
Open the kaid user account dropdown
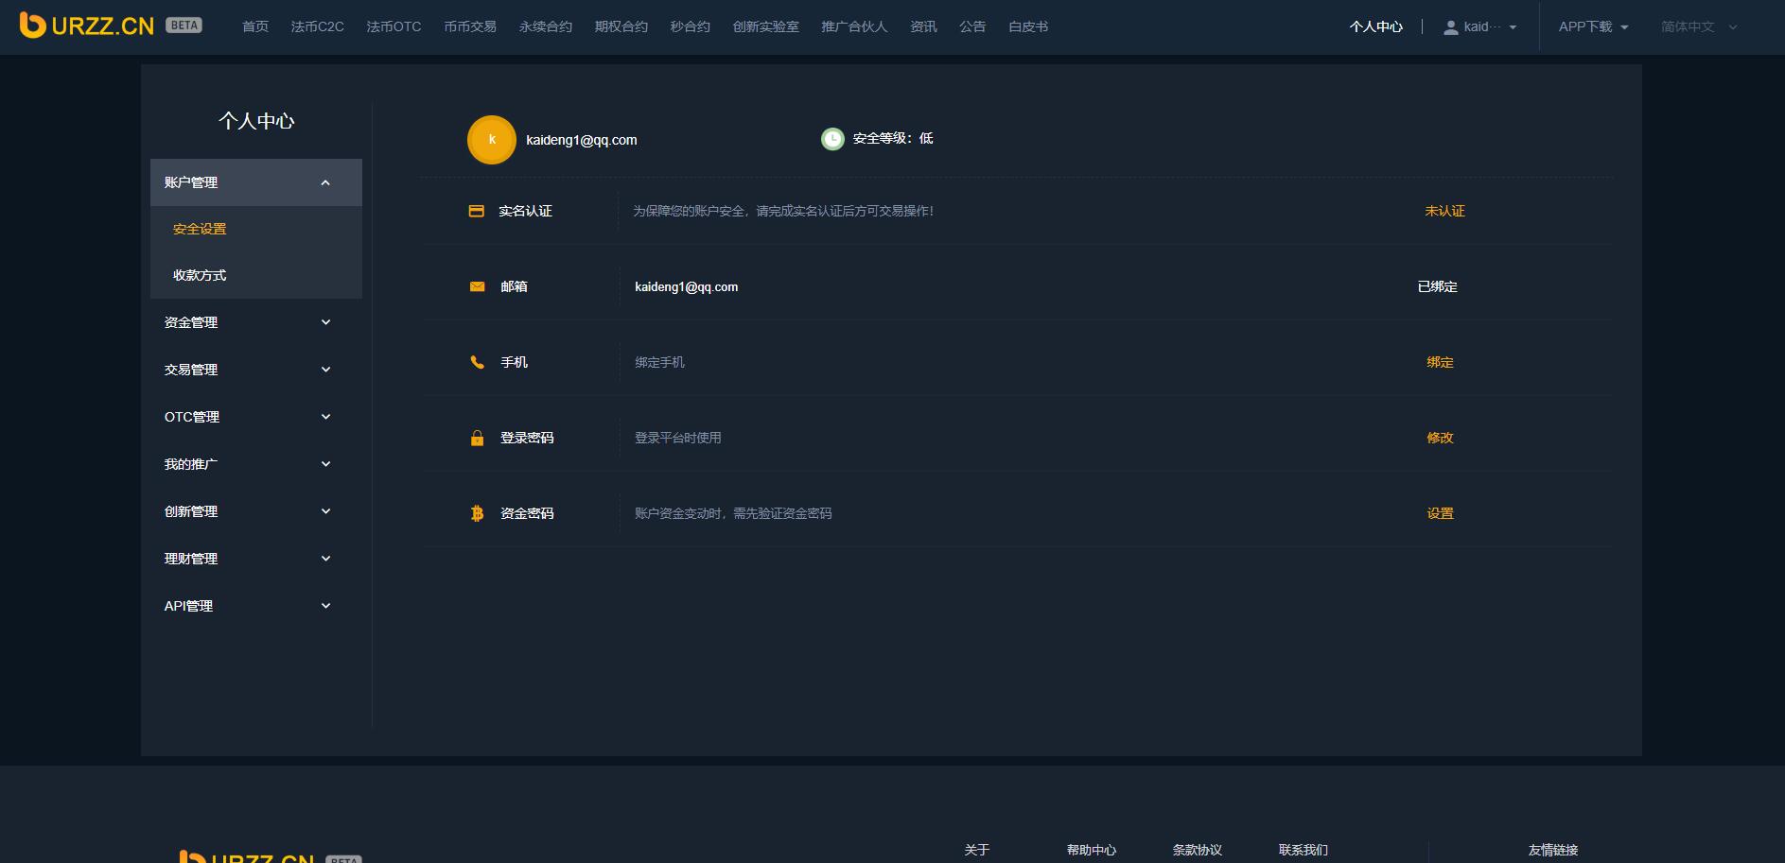click(x=1480, y=26)
